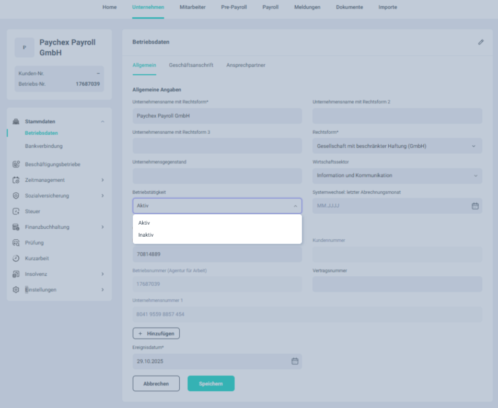498x408 pixels.
Task: Collapse the Stammdaten section chevron
Action: (102, 121)
